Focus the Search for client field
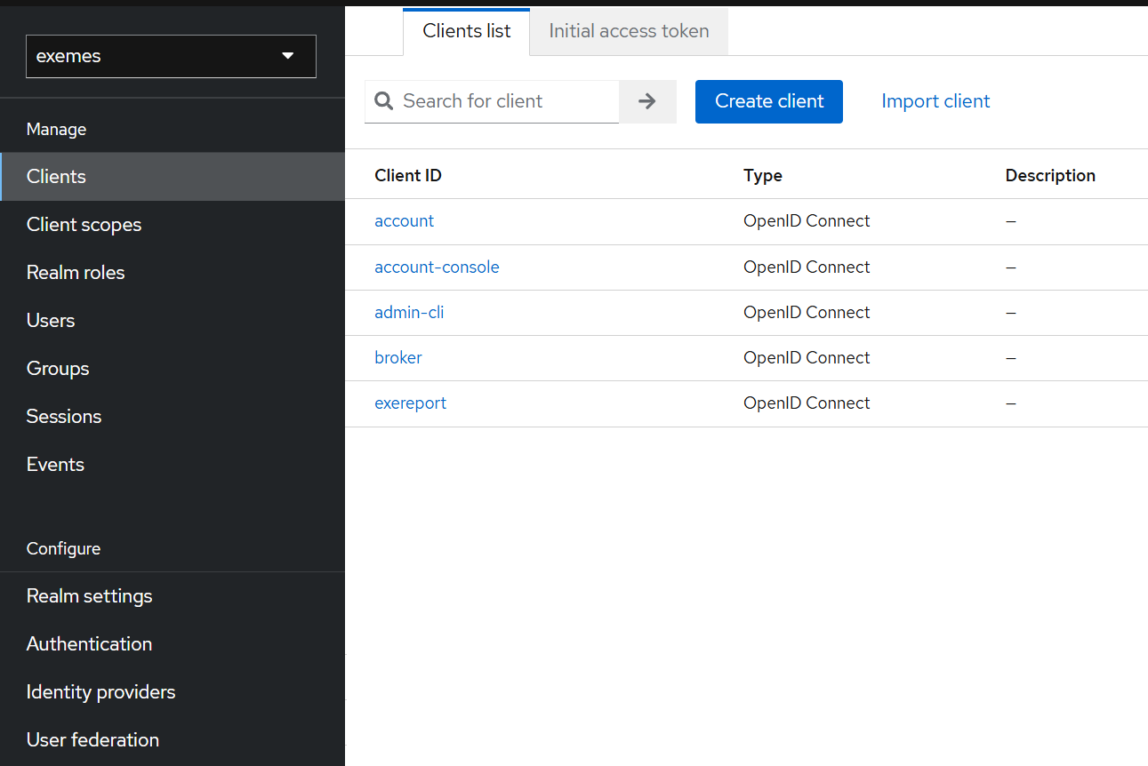Viewport: 1148px width, 766px height. tap(507, 101)
